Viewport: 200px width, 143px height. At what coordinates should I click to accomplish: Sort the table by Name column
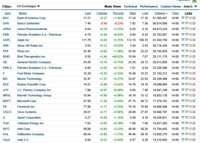coord(23,13)
